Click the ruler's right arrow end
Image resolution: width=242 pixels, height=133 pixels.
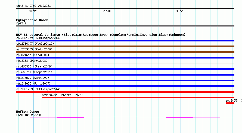tap(233, 8)
